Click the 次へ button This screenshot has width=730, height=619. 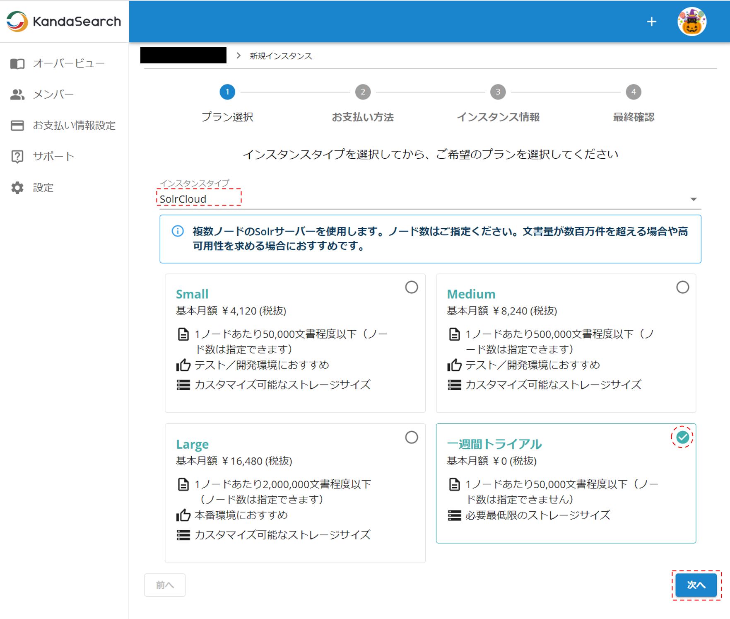[x=696, y=585]
